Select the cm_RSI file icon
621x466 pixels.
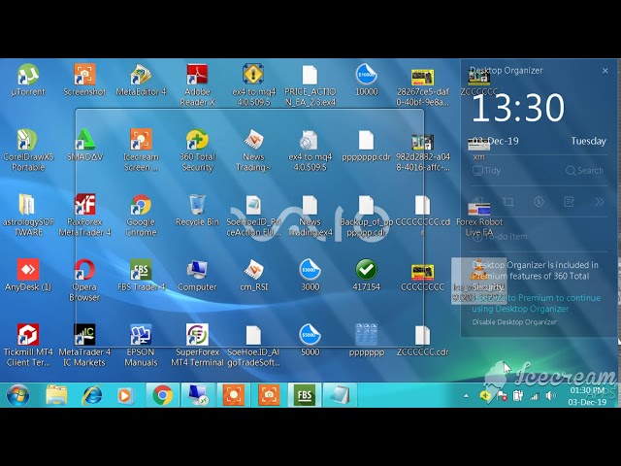[x=253, y=271]
